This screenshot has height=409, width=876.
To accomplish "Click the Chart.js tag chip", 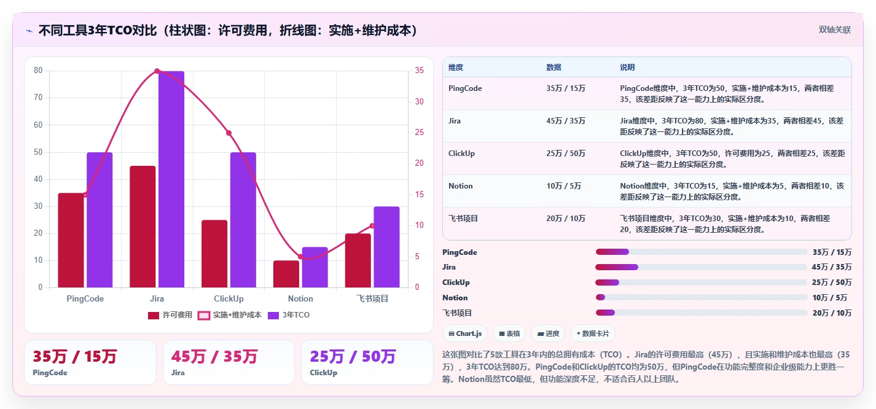I will pyautogui.click(x=465, y=333).
